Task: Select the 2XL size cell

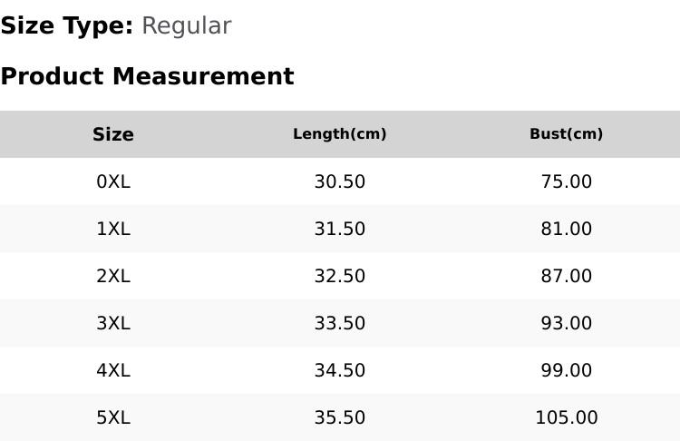Action: (113, 276)
